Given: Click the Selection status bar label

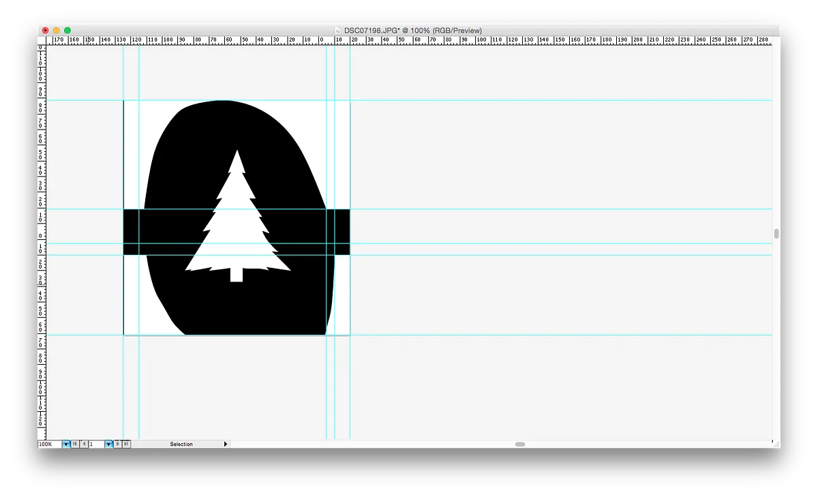Looking at the screenshot, I should (x=181, y=444).
